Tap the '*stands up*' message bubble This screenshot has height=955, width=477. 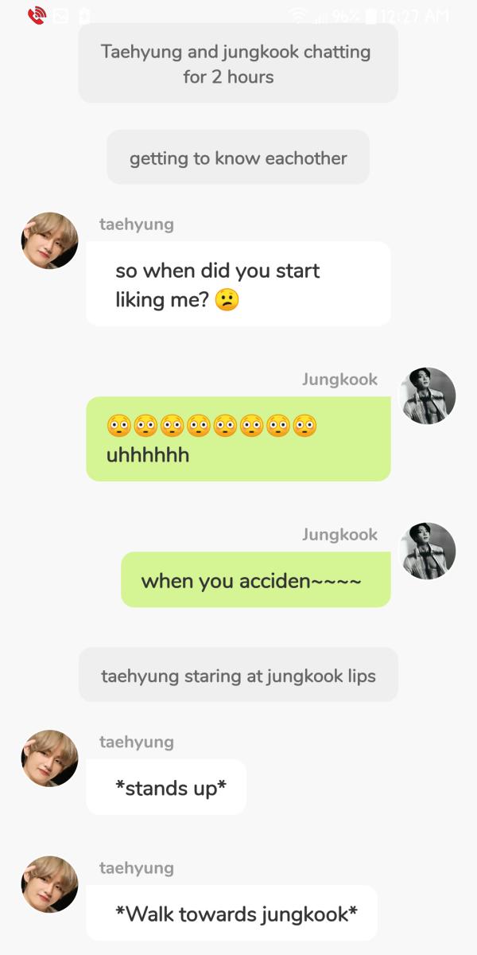[x=166, y=787]
